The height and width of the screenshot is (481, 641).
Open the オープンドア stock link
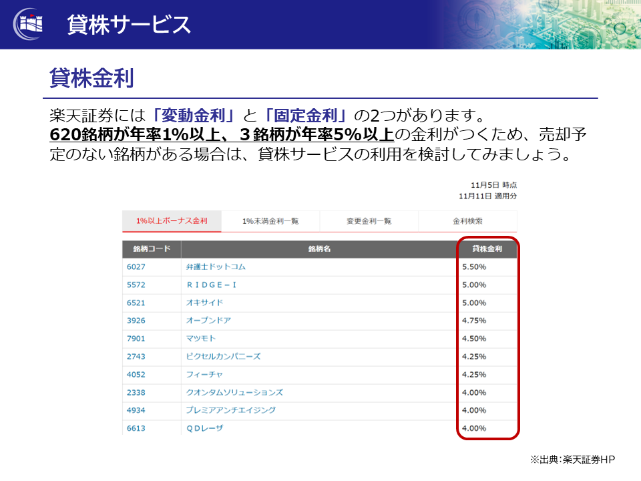[208, 320]
